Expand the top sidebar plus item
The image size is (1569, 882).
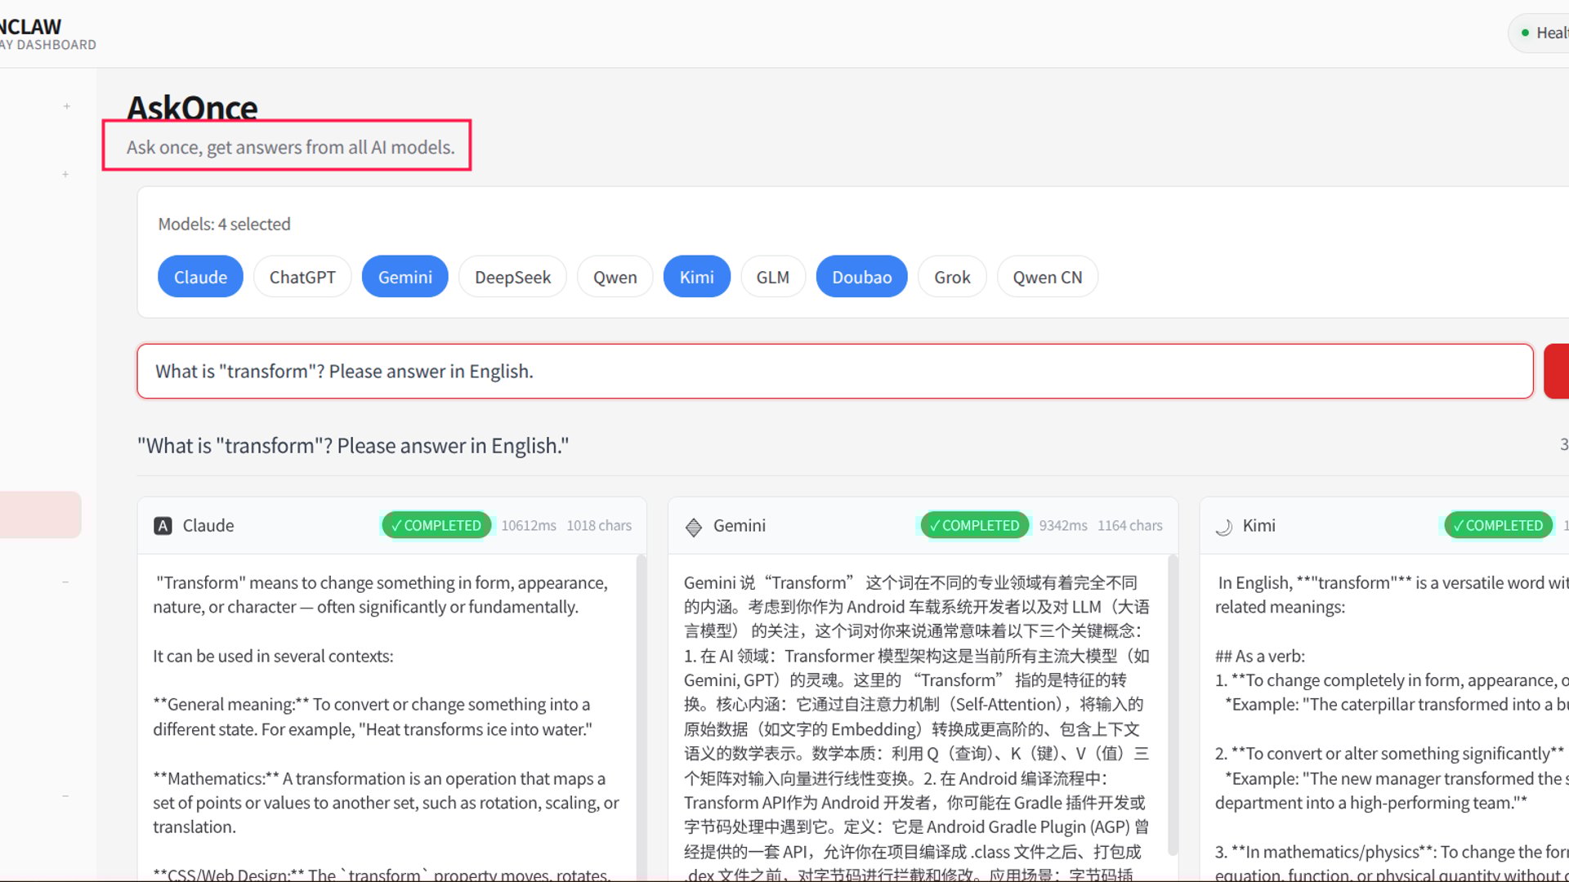[66, 106]
